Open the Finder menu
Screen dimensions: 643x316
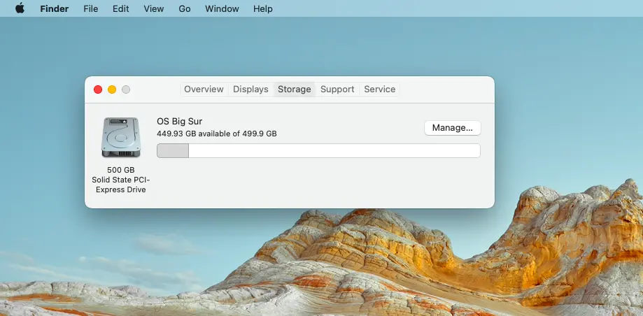[x=54, y=8]
